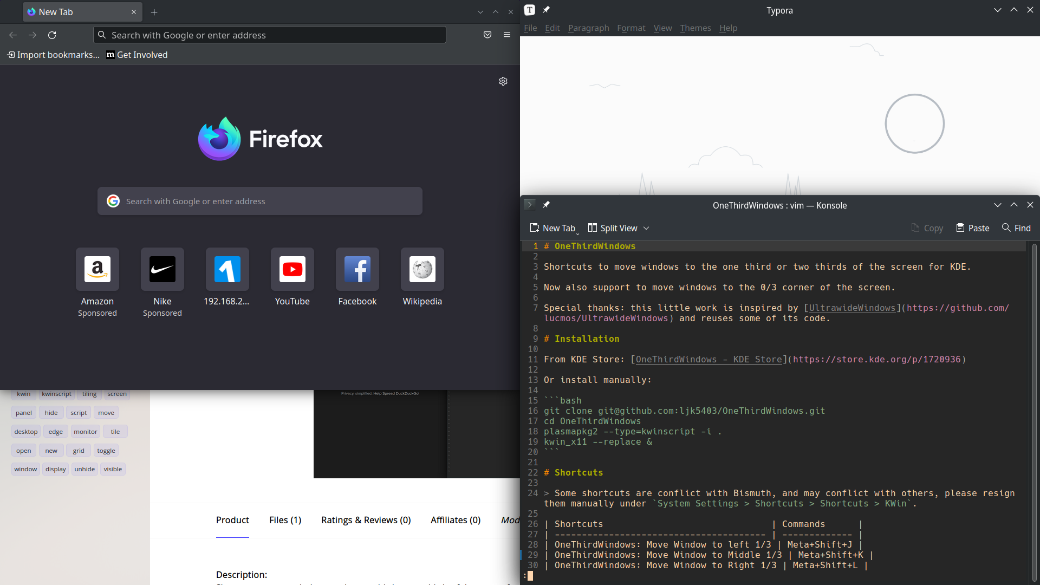The width and height of the screenshot is (1040, 585).
Task: Click the unhide tag
Action: 84,469
